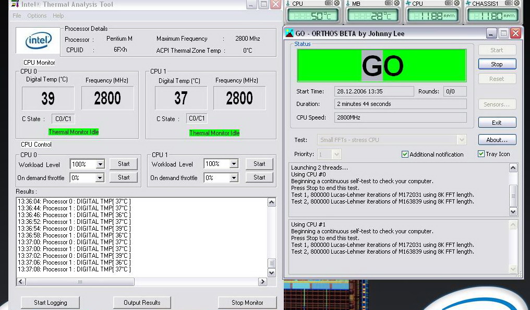Click the ORTHOS title bar application icon

pyautogui.click(x=290, y=33)
